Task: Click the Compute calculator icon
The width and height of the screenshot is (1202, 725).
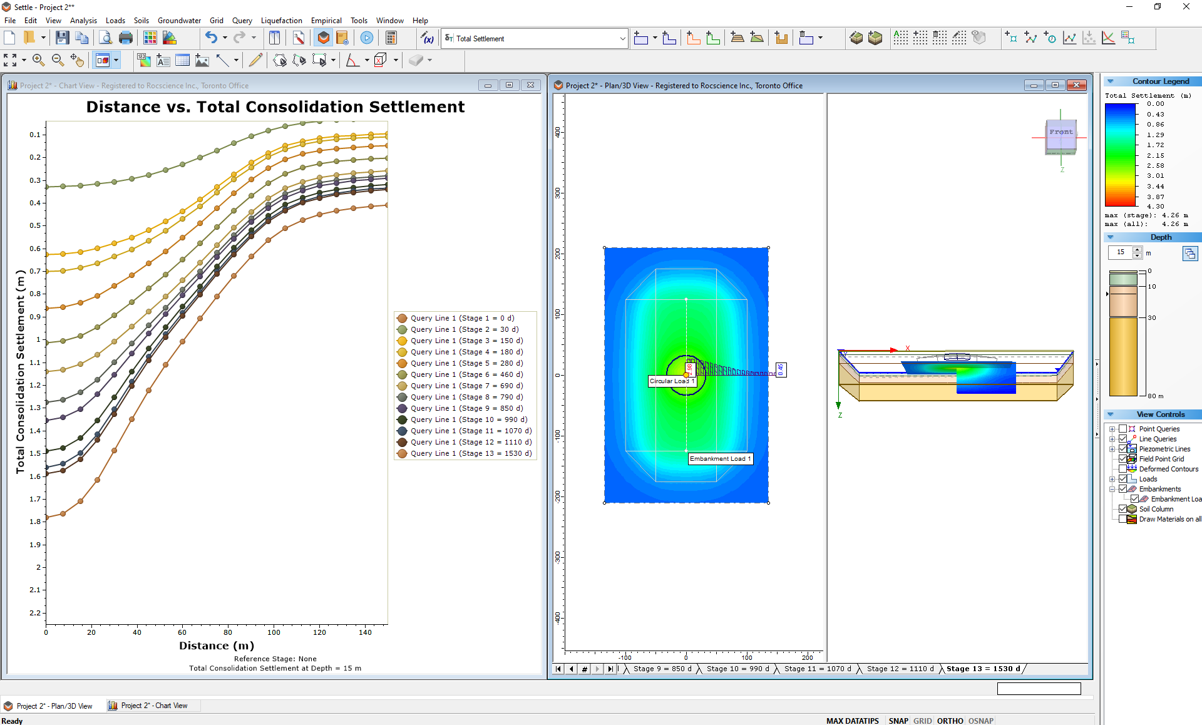Action: [x=391, y=38]
